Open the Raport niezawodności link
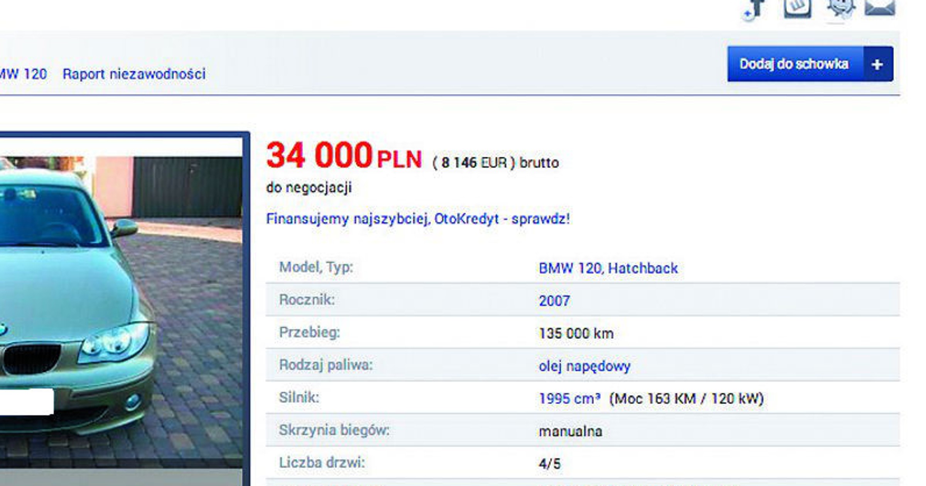This screenshot has height=486, width=926. tap(134, 74)
